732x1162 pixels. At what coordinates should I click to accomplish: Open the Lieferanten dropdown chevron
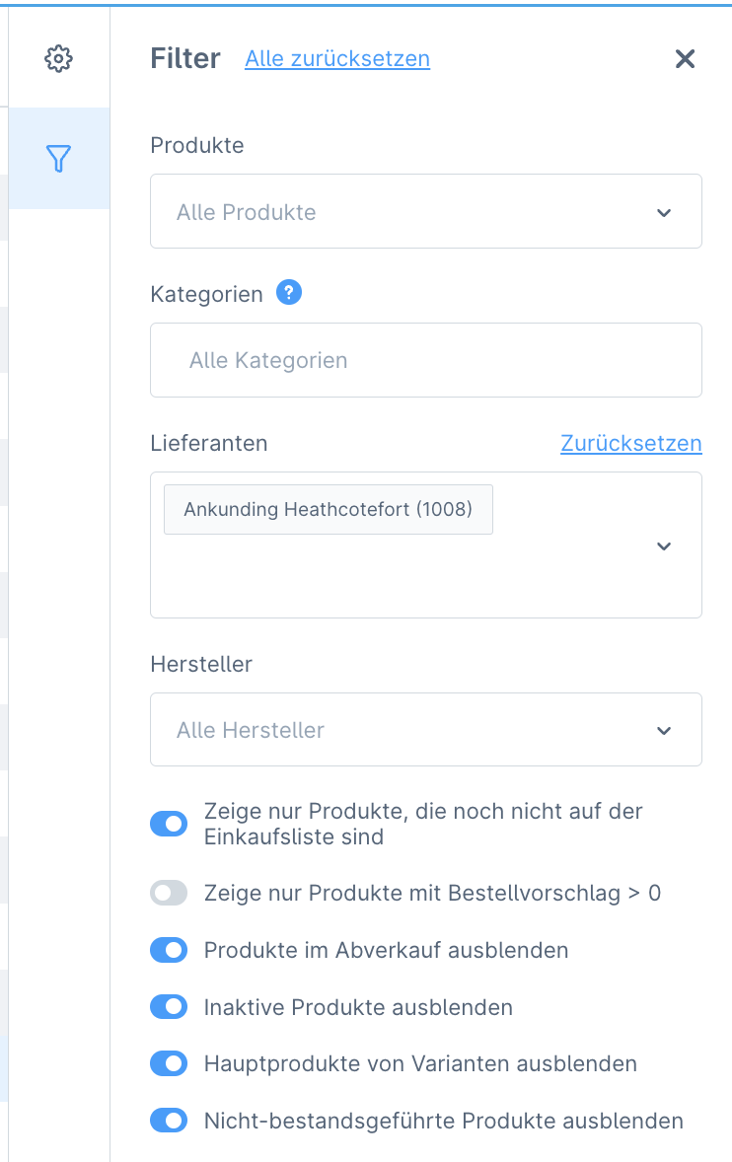(664, 545)
